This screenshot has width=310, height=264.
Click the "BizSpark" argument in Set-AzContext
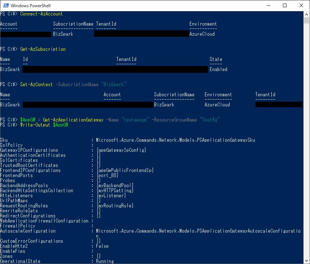[114, 84]
